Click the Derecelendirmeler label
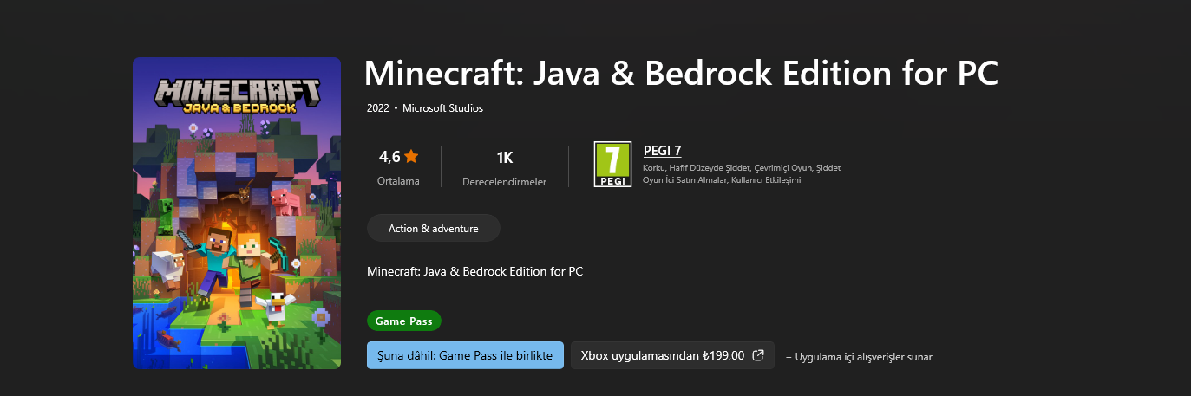1191x396 pixels. (504, 182)
